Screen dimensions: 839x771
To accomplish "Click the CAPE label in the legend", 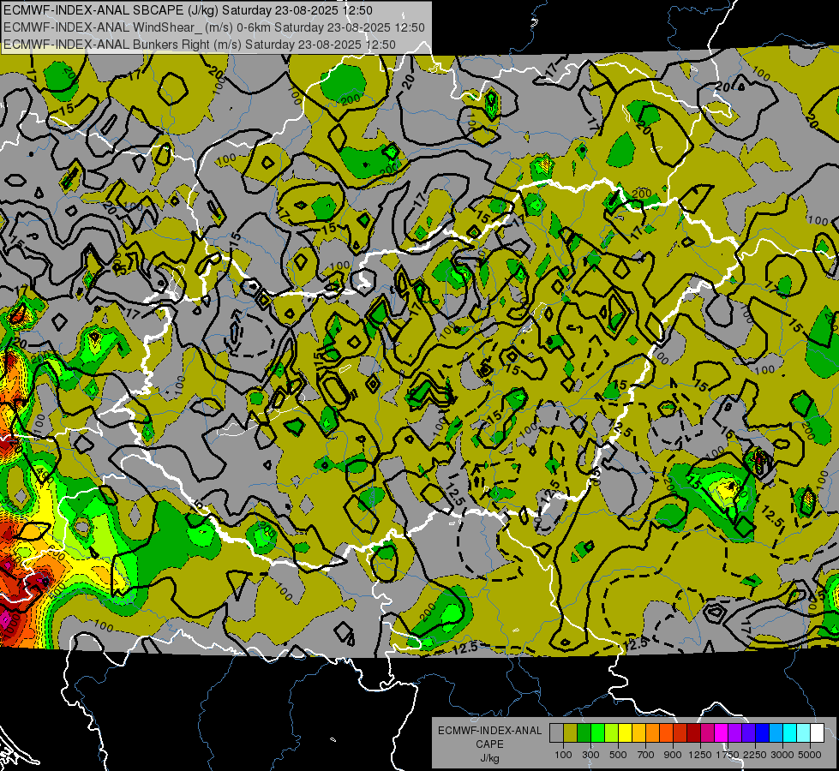I will [x=490, y=744].
